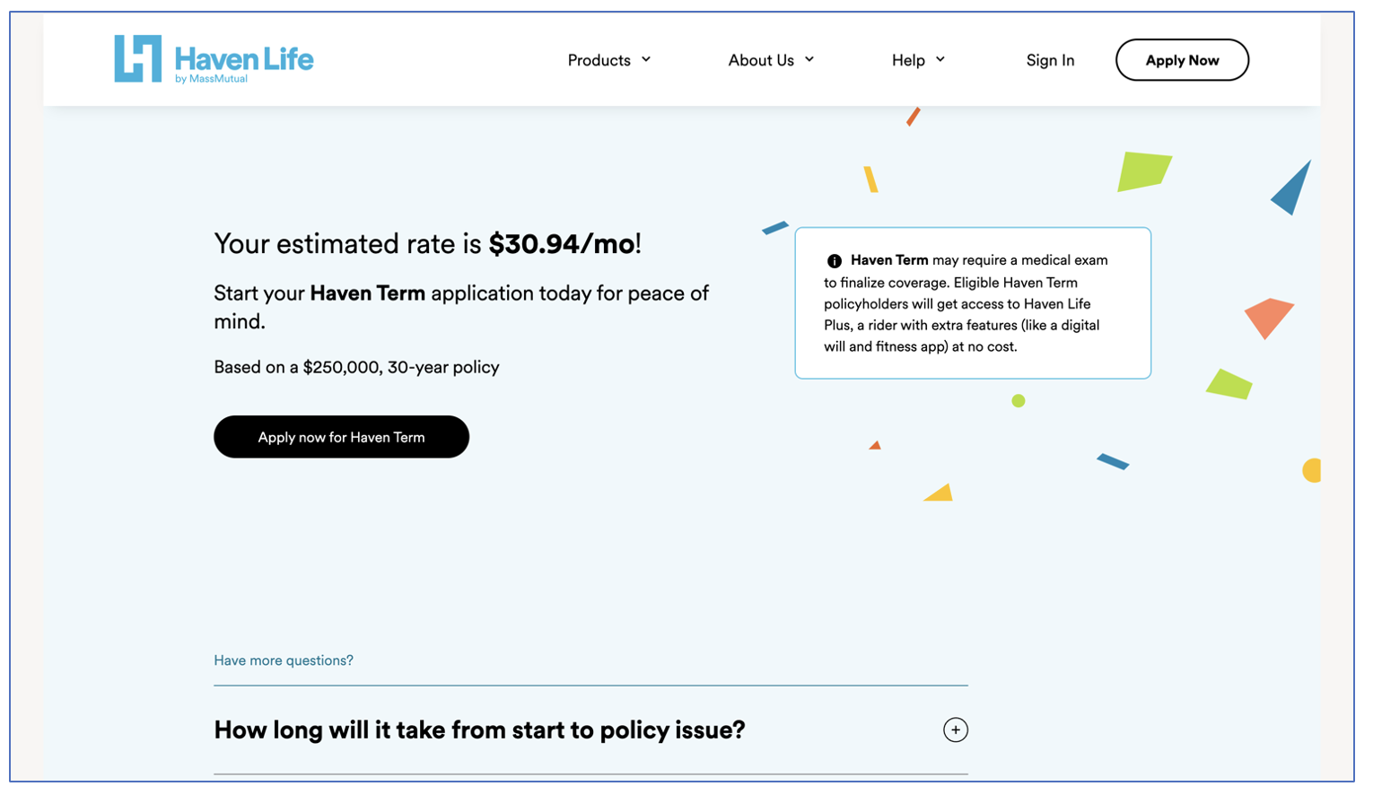Expand the Products chevron arrow
The image size is (1373, 795).
pos(646,59)
